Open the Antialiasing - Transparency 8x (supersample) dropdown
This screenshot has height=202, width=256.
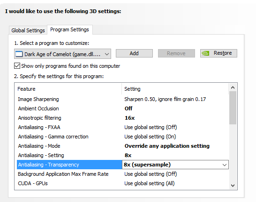pyautogui.click(x=175, y=165)
